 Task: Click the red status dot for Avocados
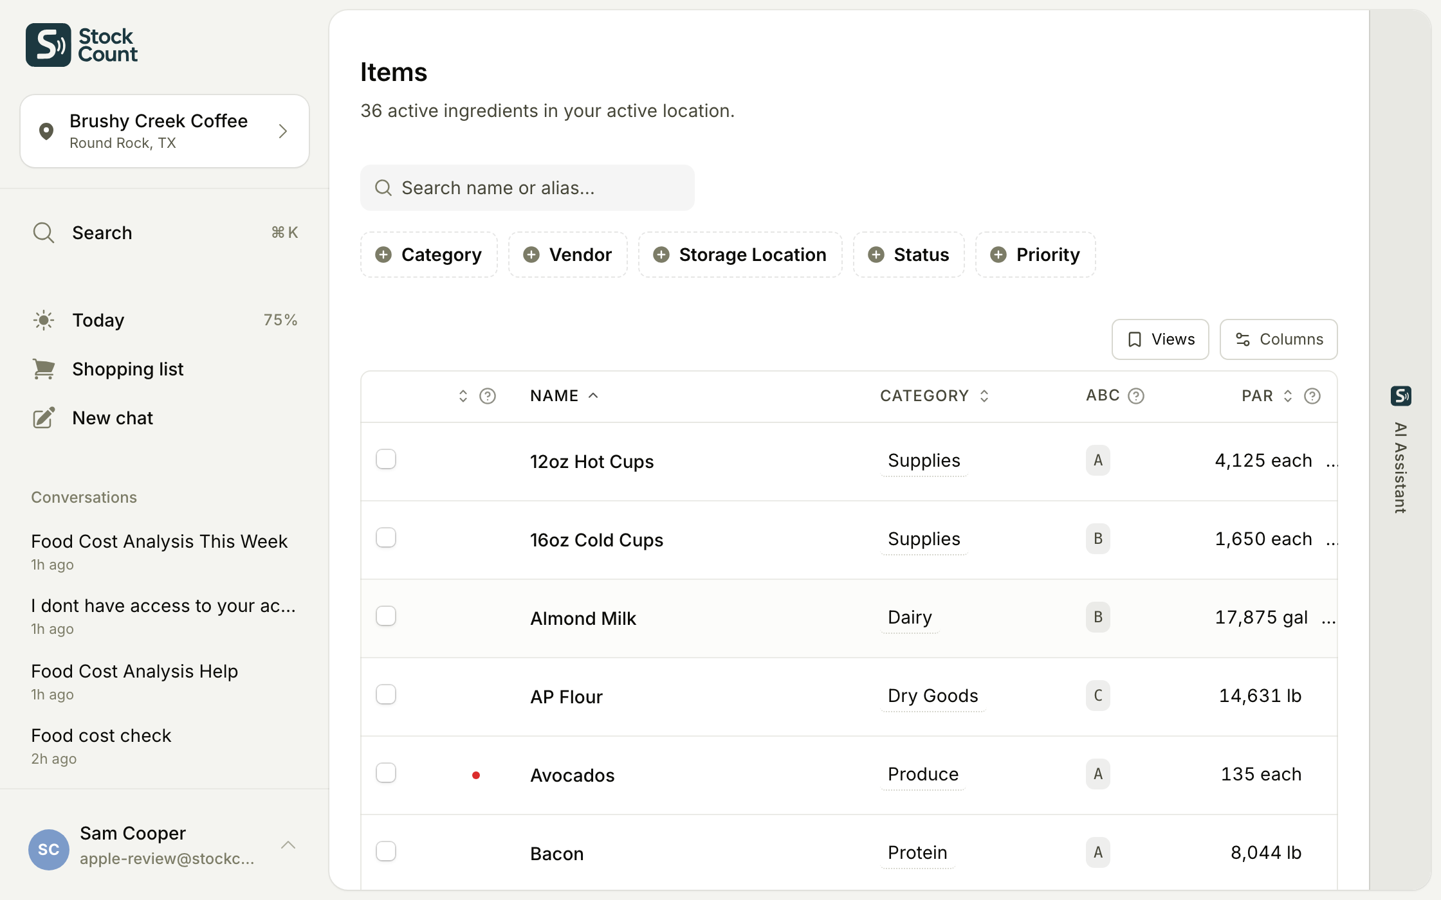tap(476, 775)
